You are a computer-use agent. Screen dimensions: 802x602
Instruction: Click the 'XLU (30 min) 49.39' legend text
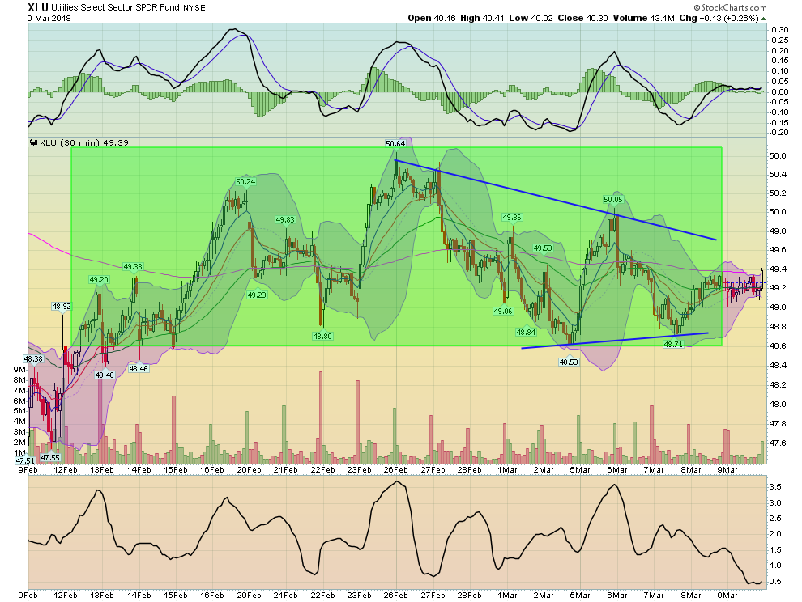[x=84, y=142]
